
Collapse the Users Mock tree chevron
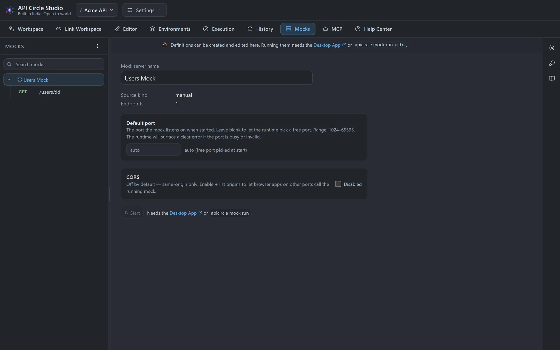pyautogui.click(x=9, y=80)
